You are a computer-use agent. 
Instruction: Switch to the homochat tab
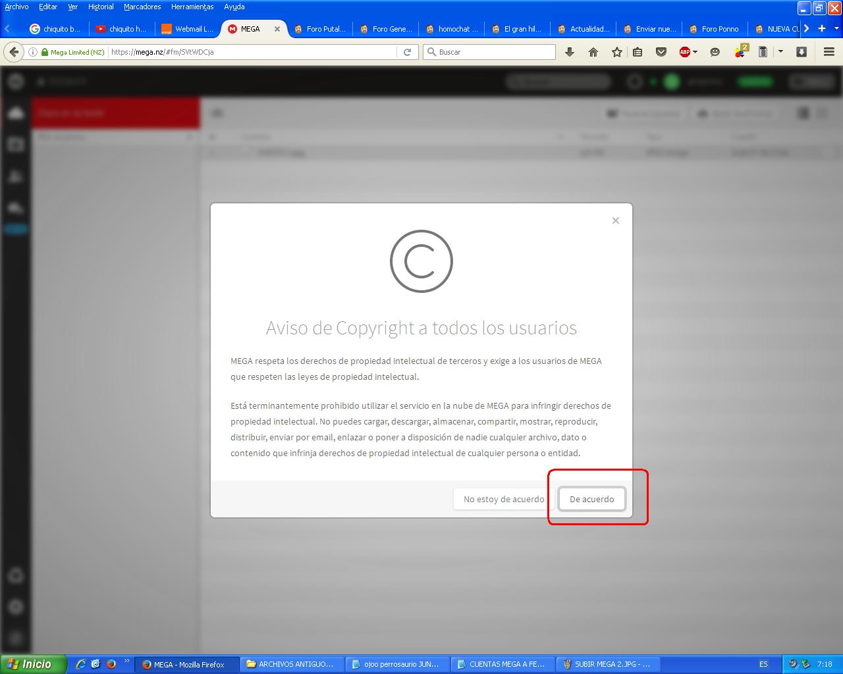[451, 29]
